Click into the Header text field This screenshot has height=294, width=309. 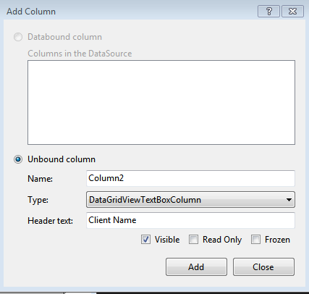coord(190,220)
